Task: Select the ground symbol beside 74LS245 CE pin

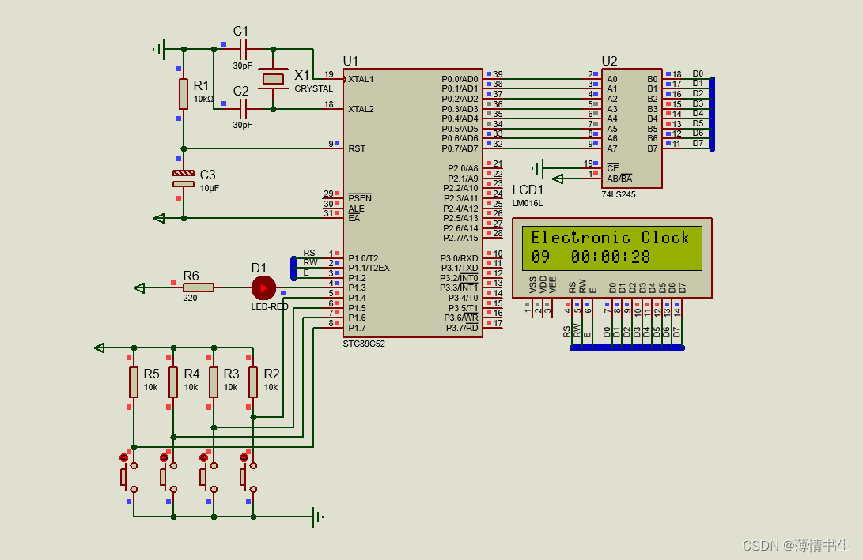Action: point(537,168)
